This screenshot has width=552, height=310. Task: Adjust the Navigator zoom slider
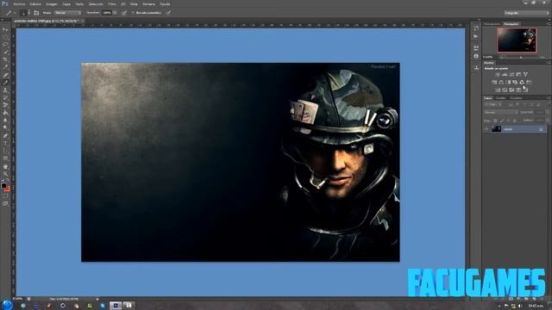[x=520, y=57]
